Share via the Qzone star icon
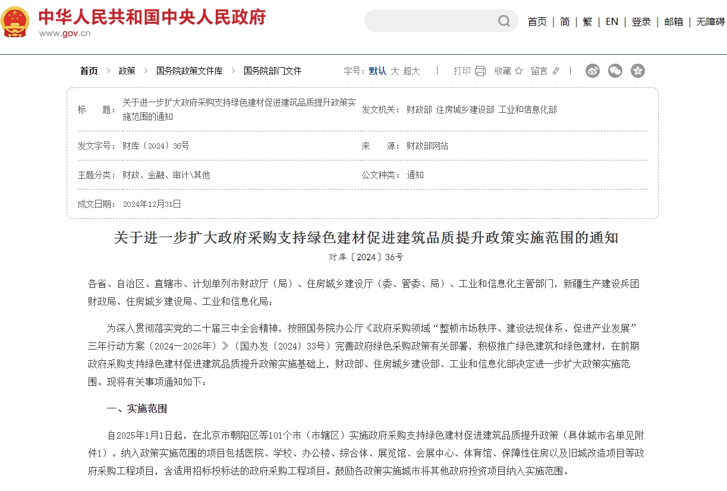 638,70
